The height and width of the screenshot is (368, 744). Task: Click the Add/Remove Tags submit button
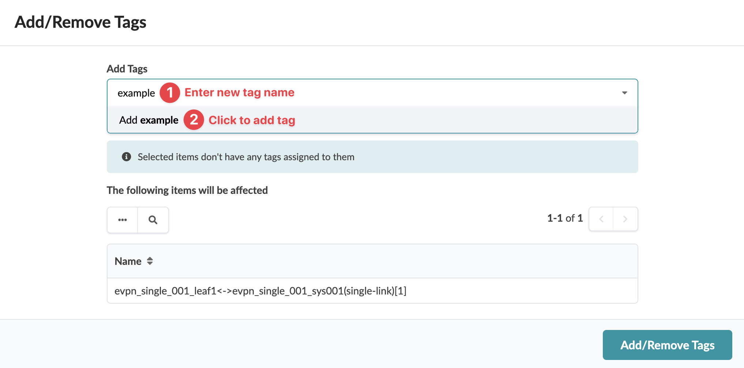pos(667,345)
